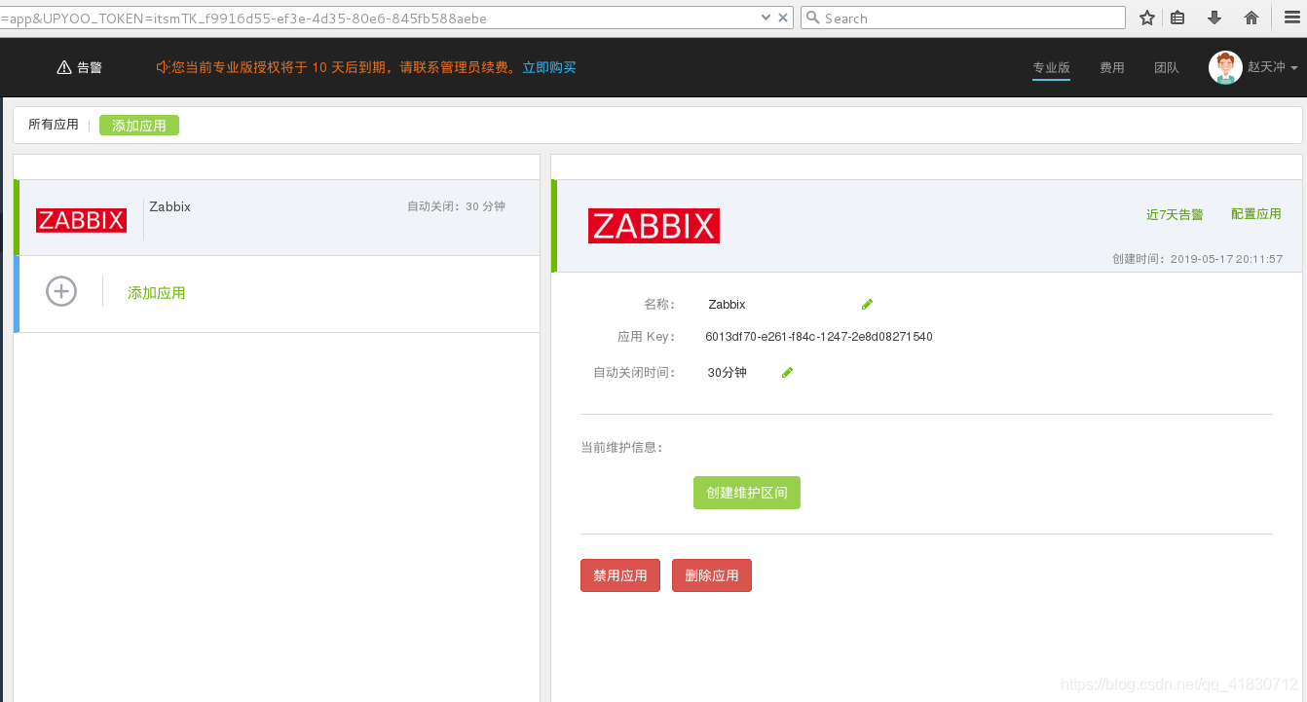The width and height of the screenshot is (1307, 702).
Task: Open 近7天告警 link
Action: (1175, 214)
